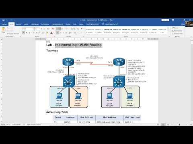
Task: Collapse the ribbon with the arrow
Action: [192, 36]
